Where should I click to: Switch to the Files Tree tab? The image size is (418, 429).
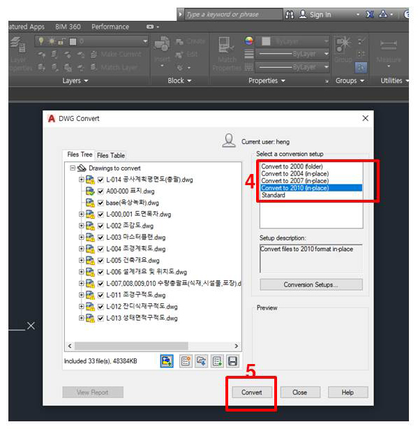[x=80, y=154]
